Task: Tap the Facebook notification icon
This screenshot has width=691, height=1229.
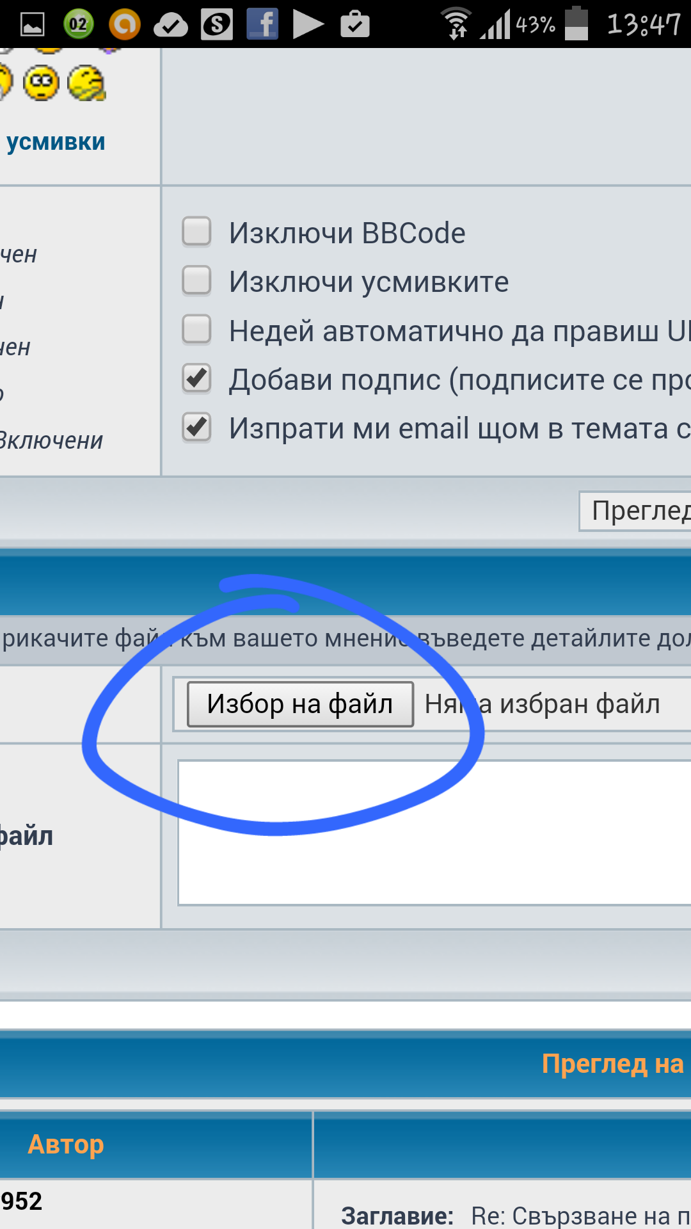Action: pos(262,24)
